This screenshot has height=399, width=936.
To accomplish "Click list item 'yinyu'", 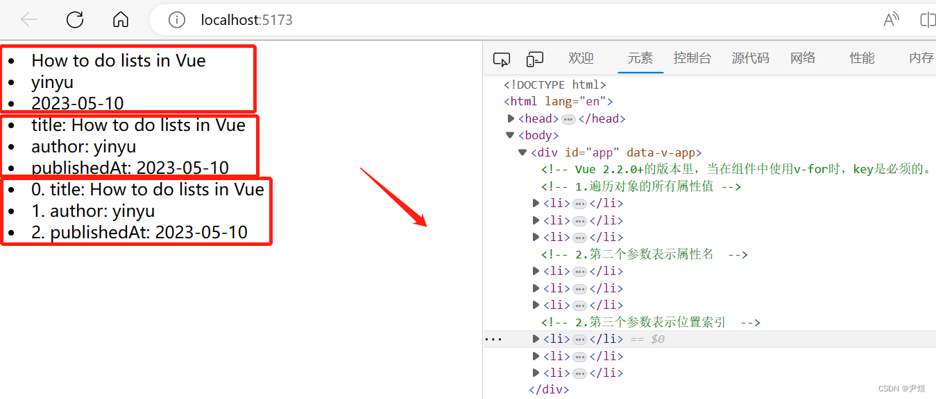I will pos(52,82).
